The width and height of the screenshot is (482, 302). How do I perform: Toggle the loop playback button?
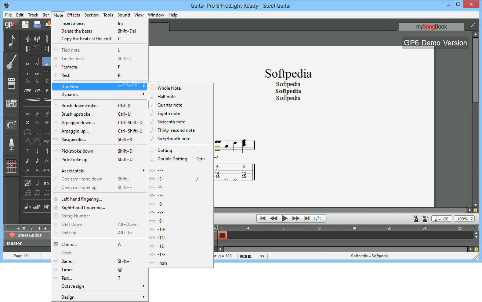pos(318,219)
